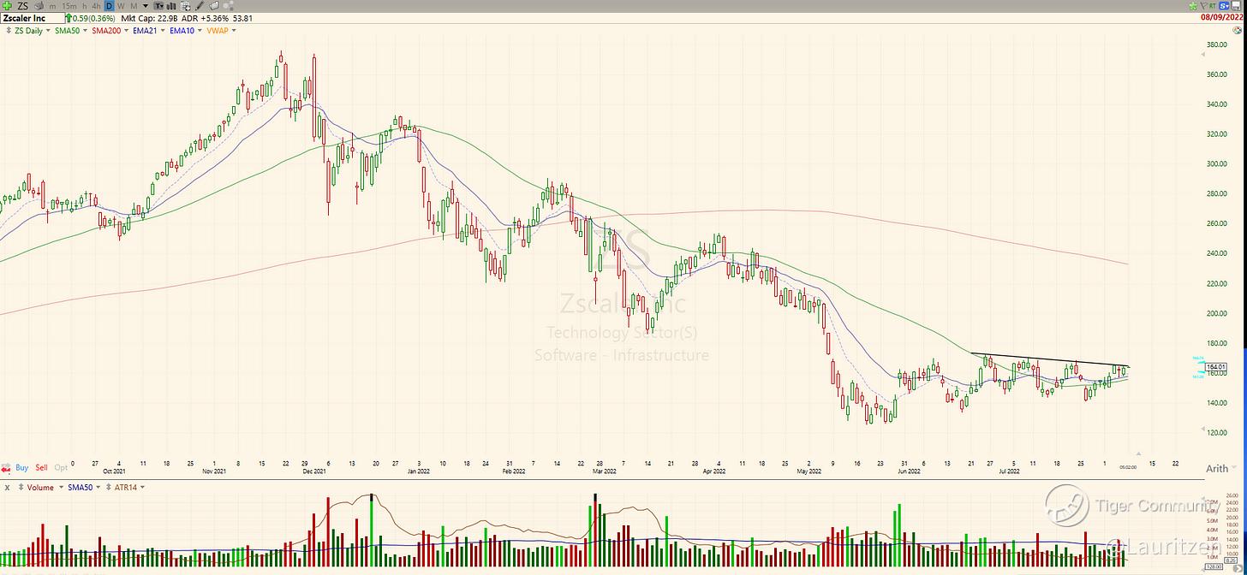Click the 380.00 price axis label
Viewport: 1247px width, 575px height.
tap(1216, 44)
